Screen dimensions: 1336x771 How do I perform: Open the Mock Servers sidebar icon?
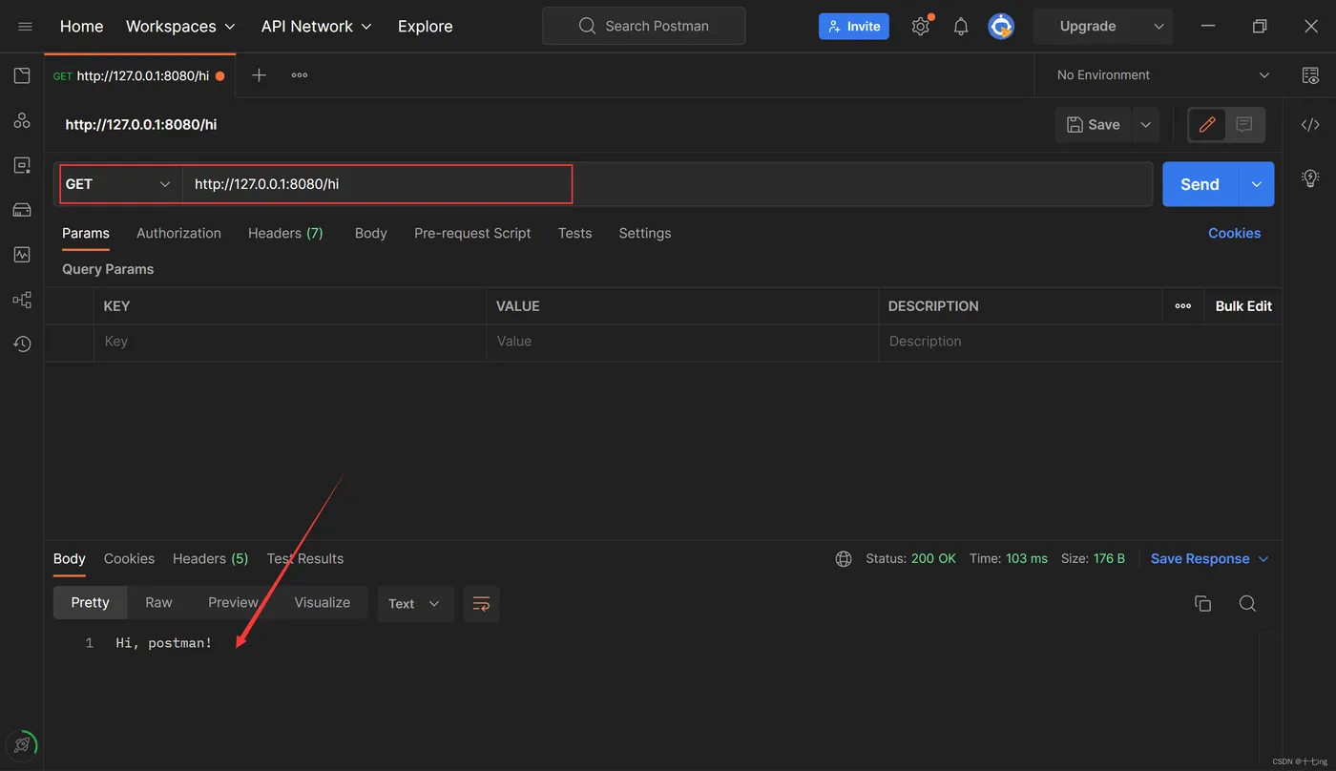(22, 210)
